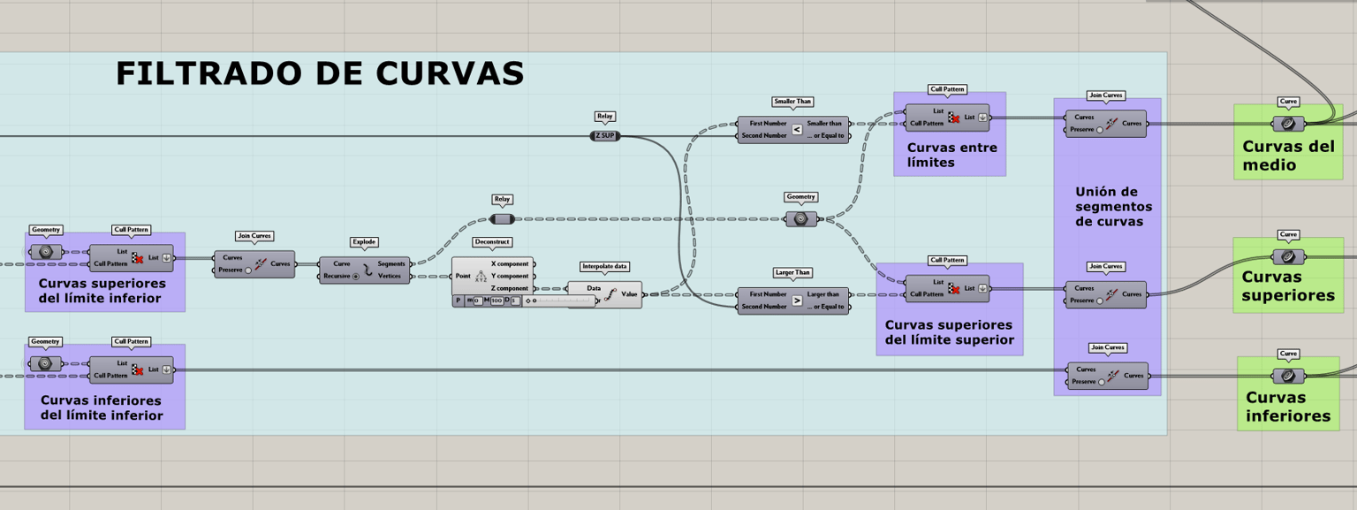Screen dimensions: 1357x510
Task: Click the slider track below Deconstruct
Action: click(x=558, y=301)
